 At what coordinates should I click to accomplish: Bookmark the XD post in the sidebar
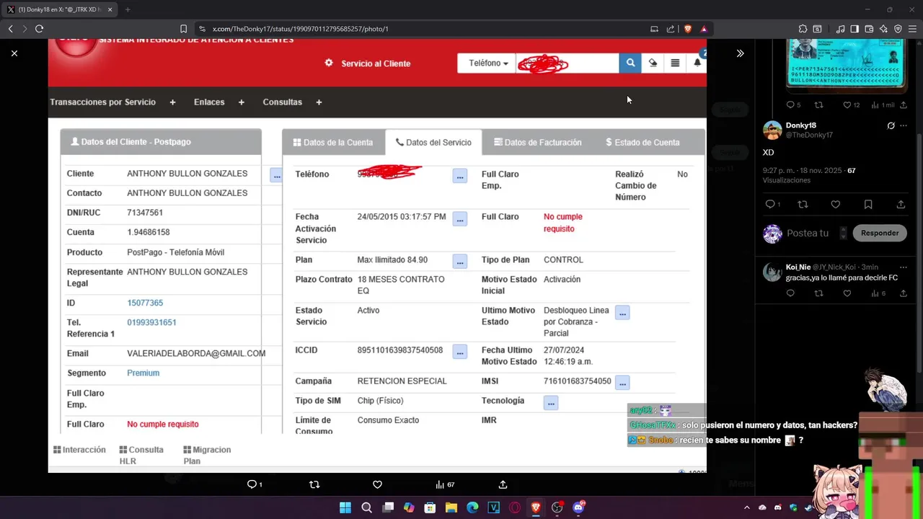868,205
